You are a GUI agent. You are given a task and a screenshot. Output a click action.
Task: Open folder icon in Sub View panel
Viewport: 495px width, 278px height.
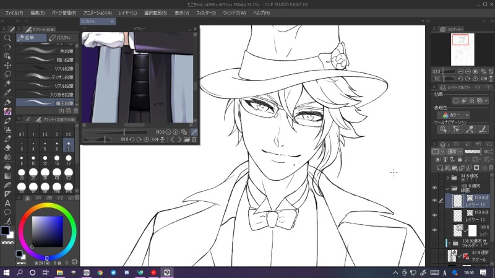click(187, 139)
